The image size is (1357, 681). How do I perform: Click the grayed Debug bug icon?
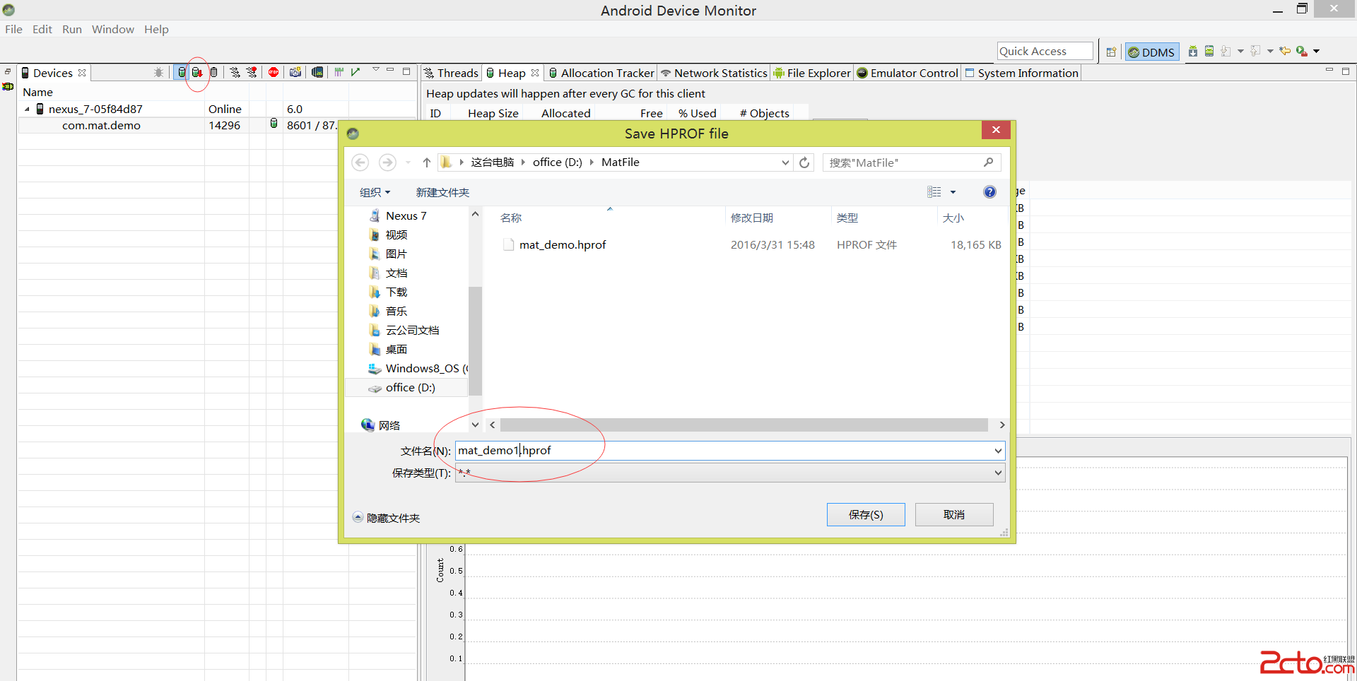(158, 72)
